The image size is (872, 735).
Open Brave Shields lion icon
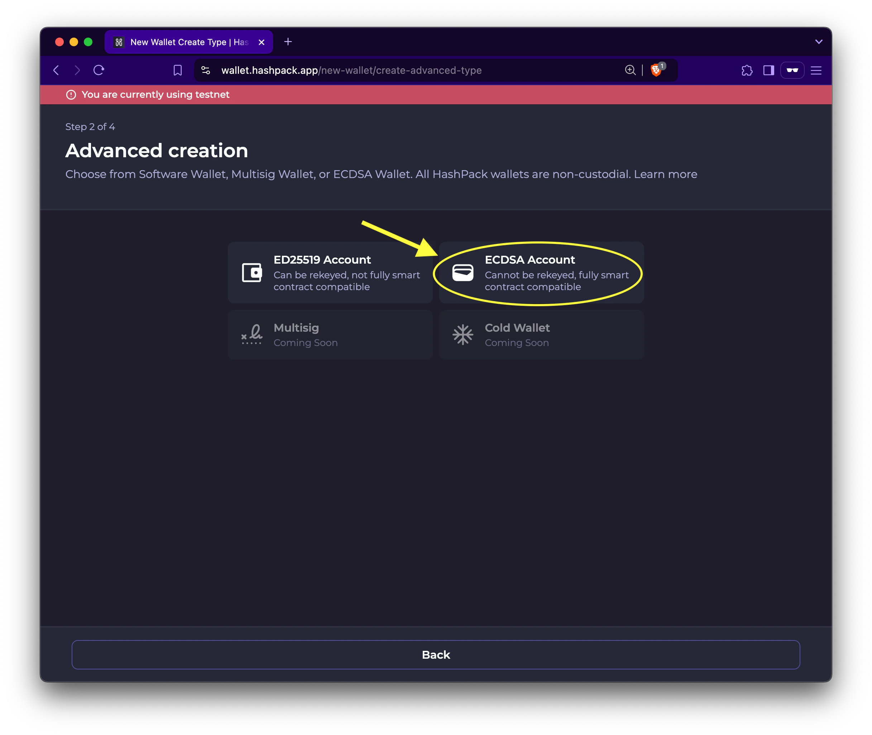[x=656, y=70]
